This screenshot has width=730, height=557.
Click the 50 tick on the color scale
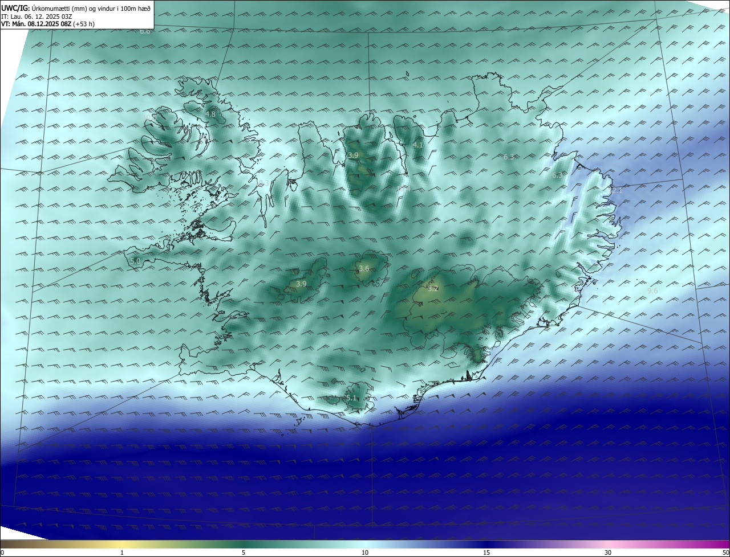(x=725, y=552)
